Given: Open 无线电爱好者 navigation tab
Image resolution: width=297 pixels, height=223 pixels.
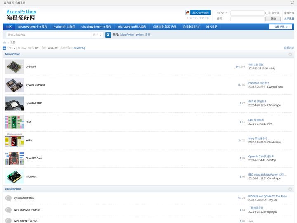Looking at the screenshot, I should 191,27.
